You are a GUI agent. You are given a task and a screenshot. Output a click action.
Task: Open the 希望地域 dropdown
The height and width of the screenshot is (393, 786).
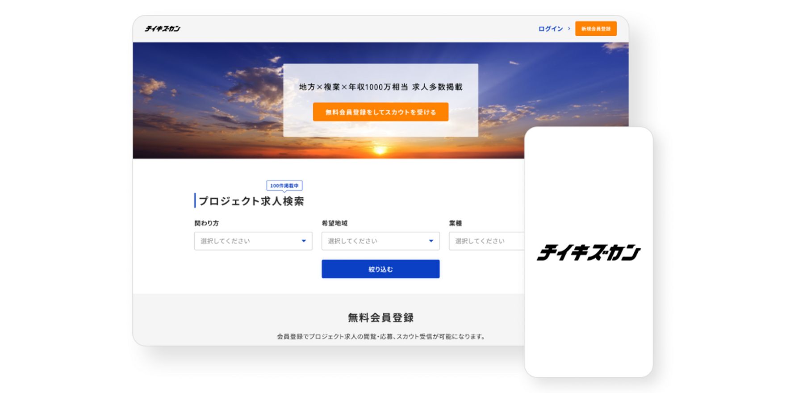tap(380, 241)
